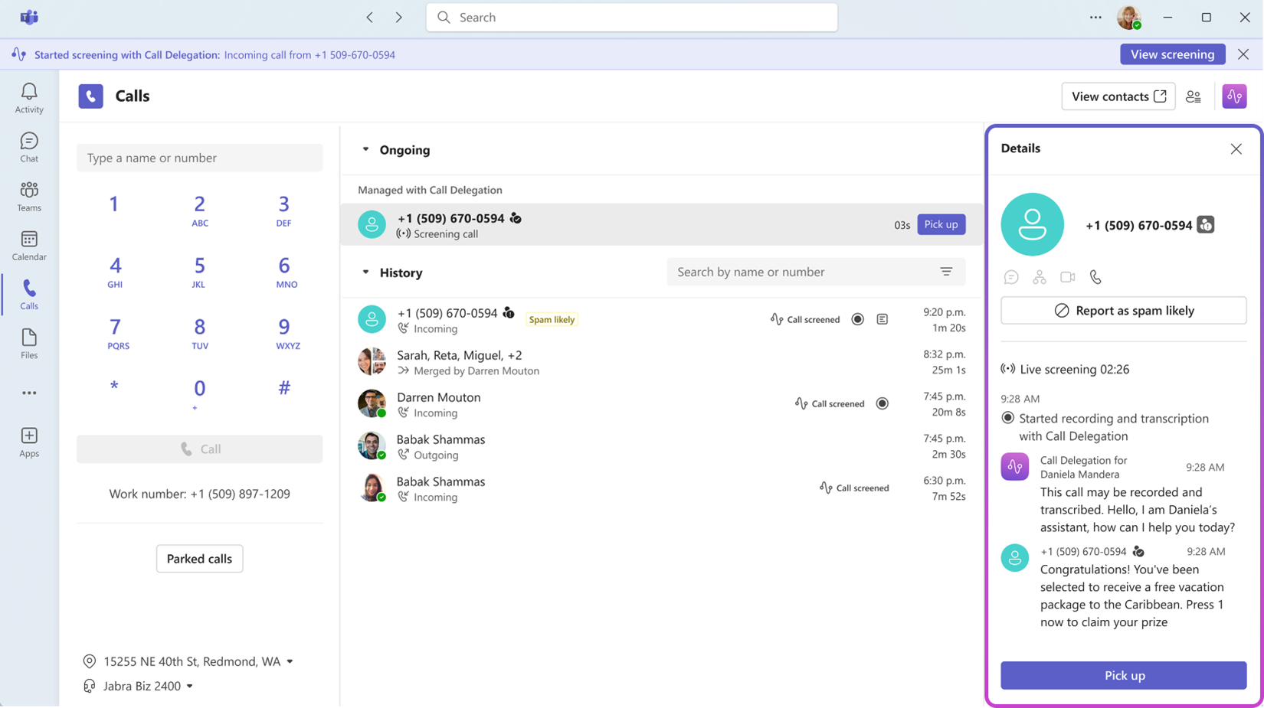Open recording icon for Darren Mouton call
The image size is (1264, 708).
click(882, 403)
